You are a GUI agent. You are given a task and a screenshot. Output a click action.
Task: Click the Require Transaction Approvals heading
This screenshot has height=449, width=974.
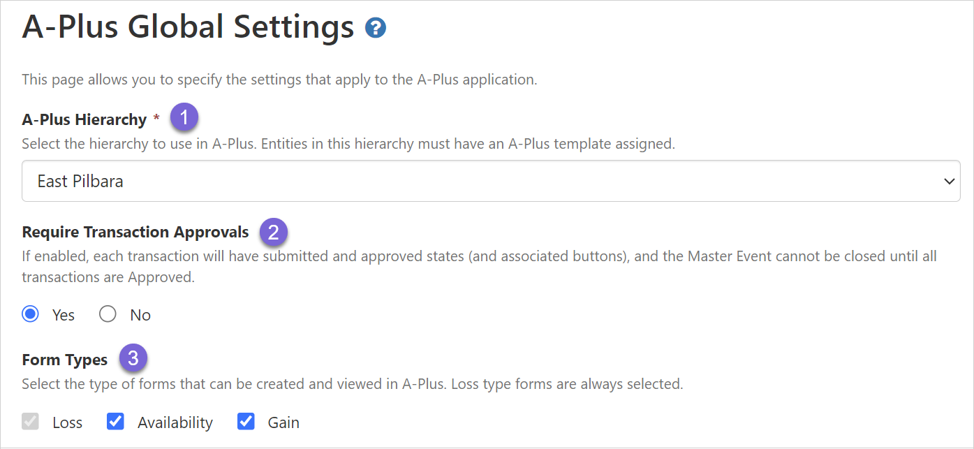click(x=135, y=232)
